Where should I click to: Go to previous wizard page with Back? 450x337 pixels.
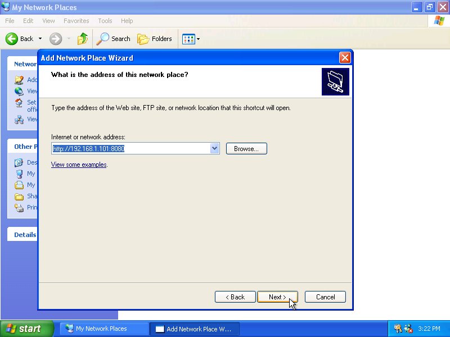pyautogui.click(x=235, y=297)
